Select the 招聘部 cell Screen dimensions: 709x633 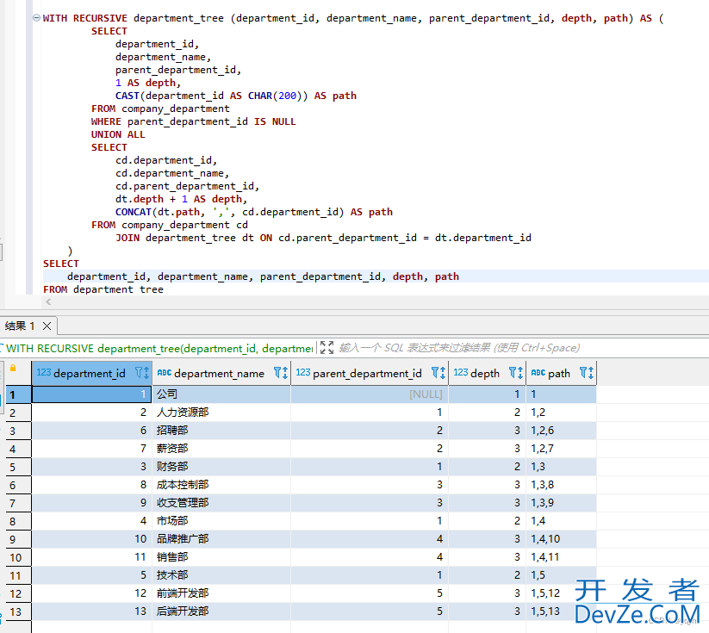pos(221,431)
